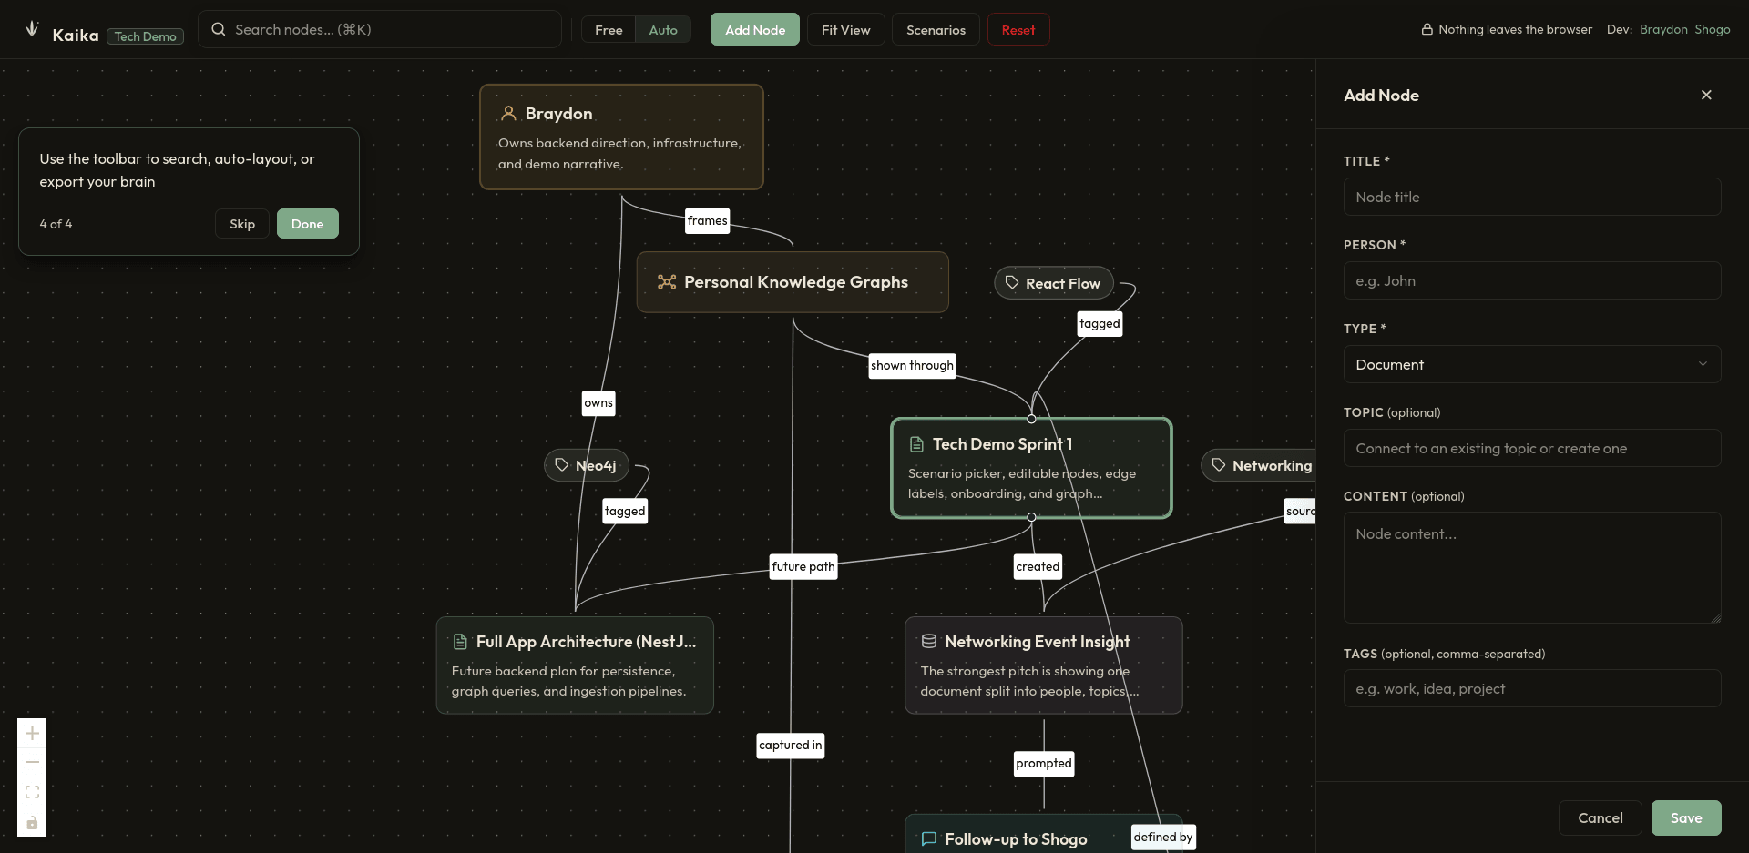Click the 'captured in' edge label
The width and height of the screenshot is (1749, 853).
(791, 745)
